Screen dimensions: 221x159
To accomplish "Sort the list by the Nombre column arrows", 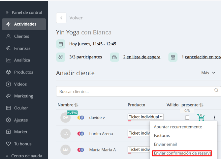I will [x=76, y=105].
